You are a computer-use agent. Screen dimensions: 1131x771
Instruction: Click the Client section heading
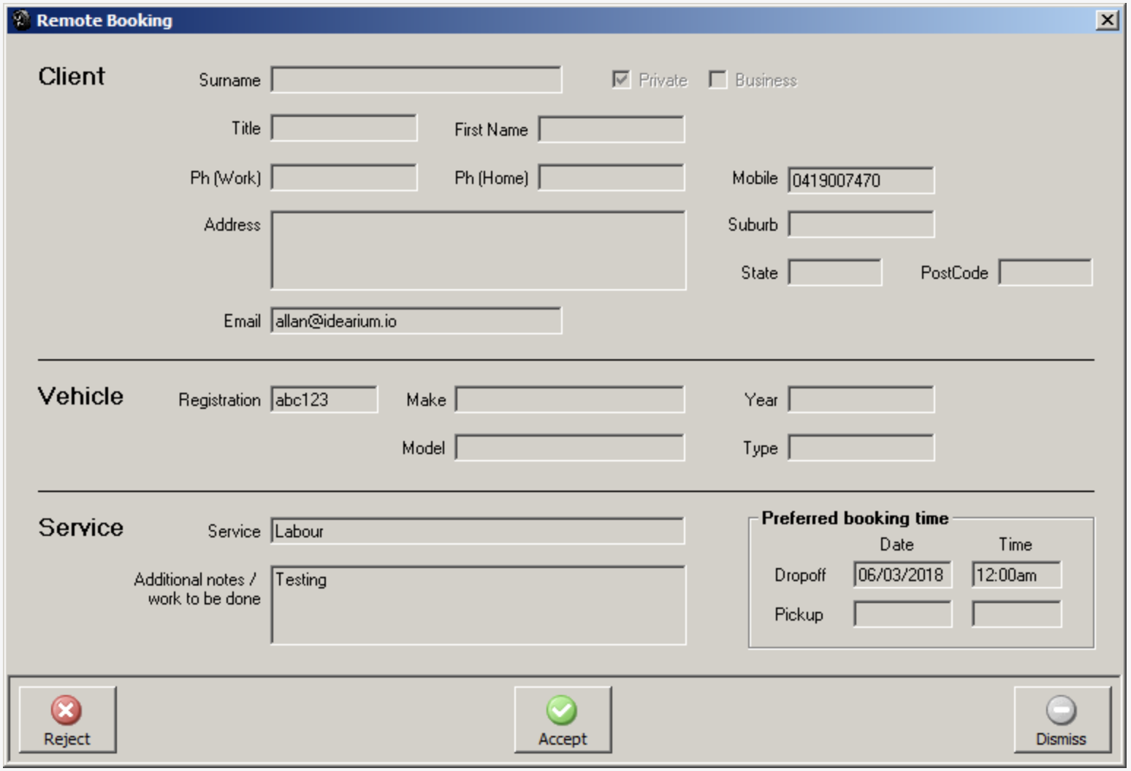coord(72,76)
